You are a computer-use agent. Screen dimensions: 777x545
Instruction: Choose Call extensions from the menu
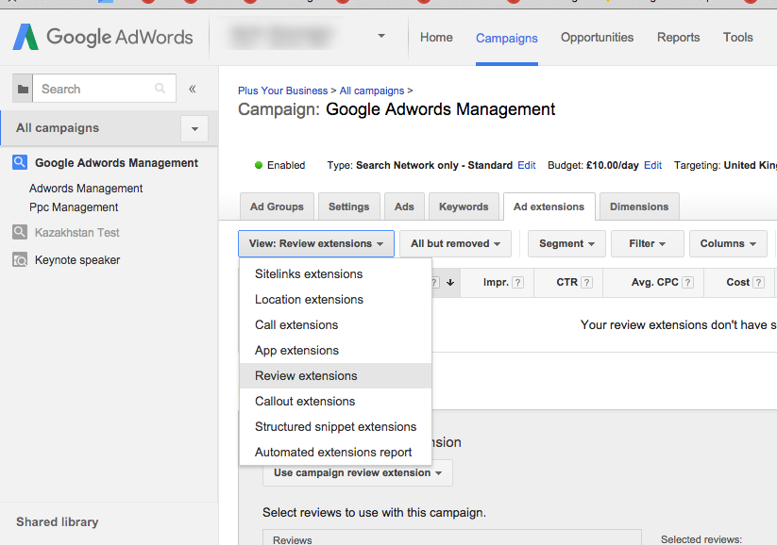(x=335, y=324)
